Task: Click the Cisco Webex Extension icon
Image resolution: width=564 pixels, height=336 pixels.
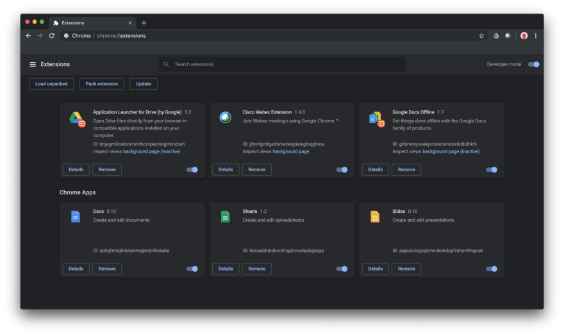Action: [x=226, y=117]
